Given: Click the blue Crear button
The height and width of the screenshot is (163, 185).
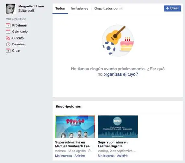Looking at the screenshot, I should point(172,8).
